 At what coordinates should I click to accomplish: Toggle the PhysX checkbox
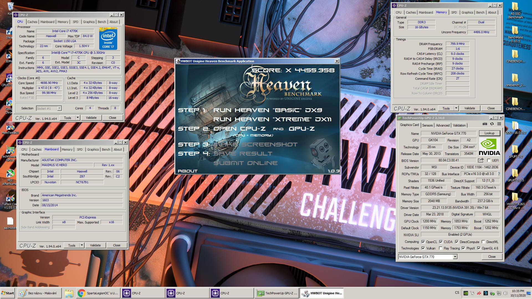pyautogui.click(x=463, y=248)
